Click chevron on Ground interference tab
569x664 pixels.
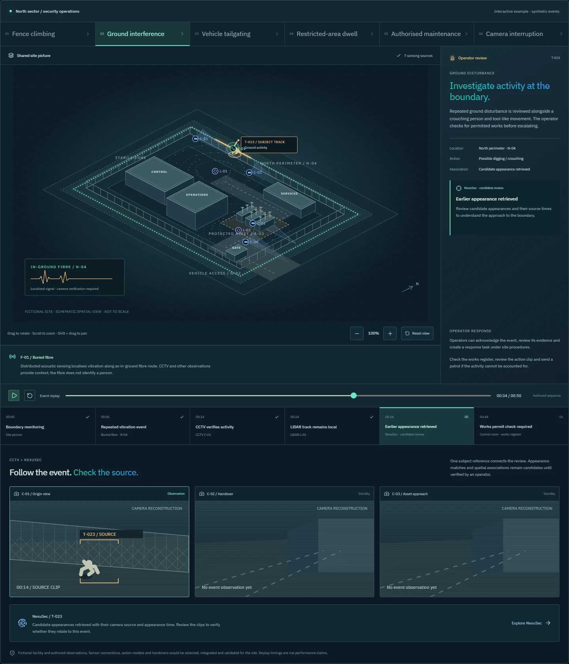click(182, 34)
